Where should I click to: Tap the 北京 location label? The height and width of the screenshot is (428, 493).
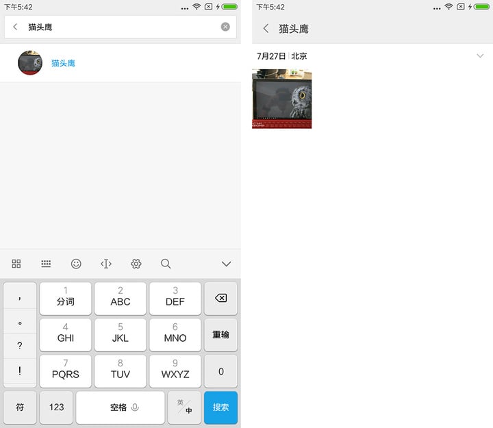(299, 56)
